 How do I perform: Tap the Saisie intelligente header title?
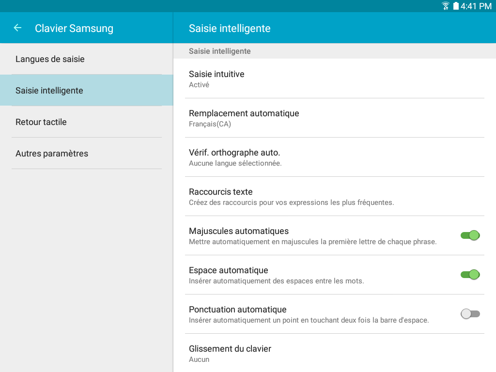pos(230,28)
